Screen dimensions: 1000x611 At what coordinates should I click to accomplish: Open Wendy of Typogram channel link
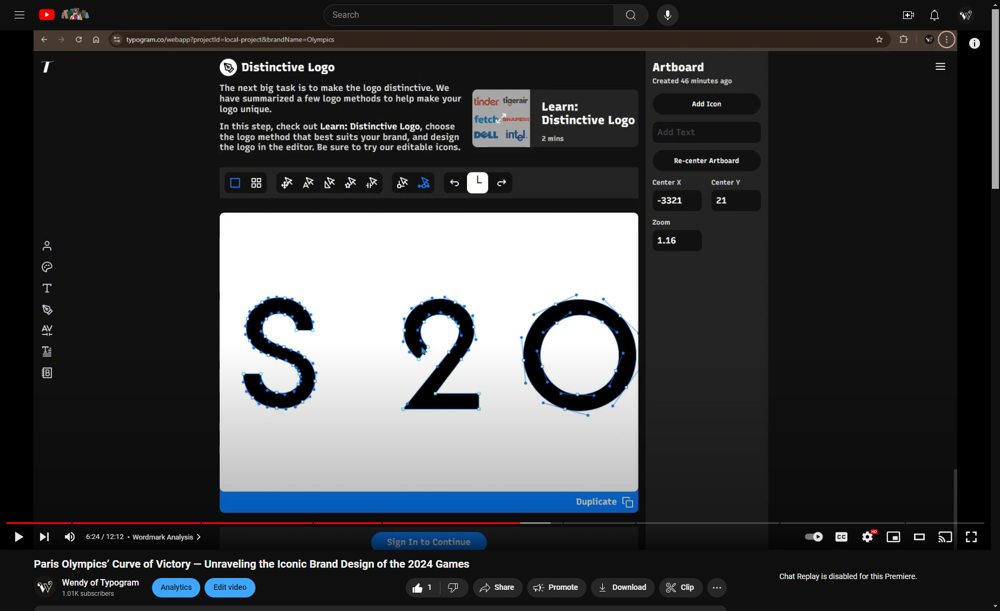pos(101,583)
